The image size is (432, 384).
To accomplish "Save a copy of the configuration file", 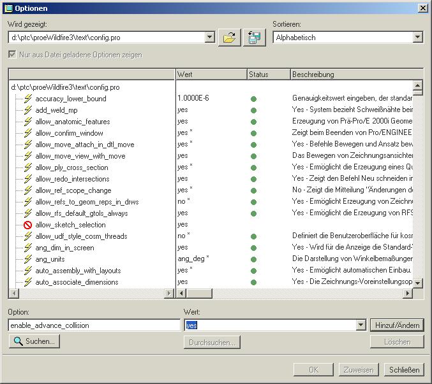I will click(x=255, y=38).
